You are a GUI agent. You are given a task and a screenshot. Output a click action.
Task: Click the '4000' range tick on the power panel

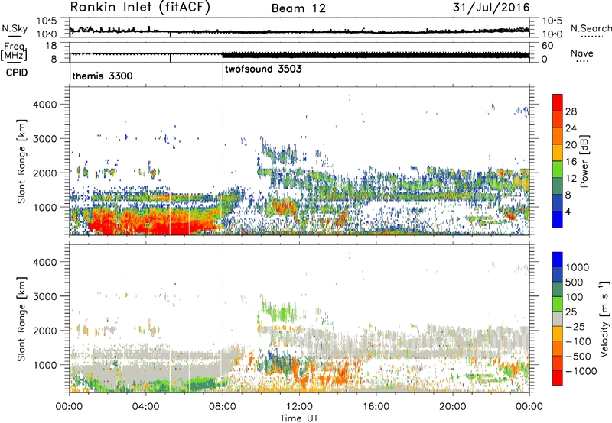(44, 105)
